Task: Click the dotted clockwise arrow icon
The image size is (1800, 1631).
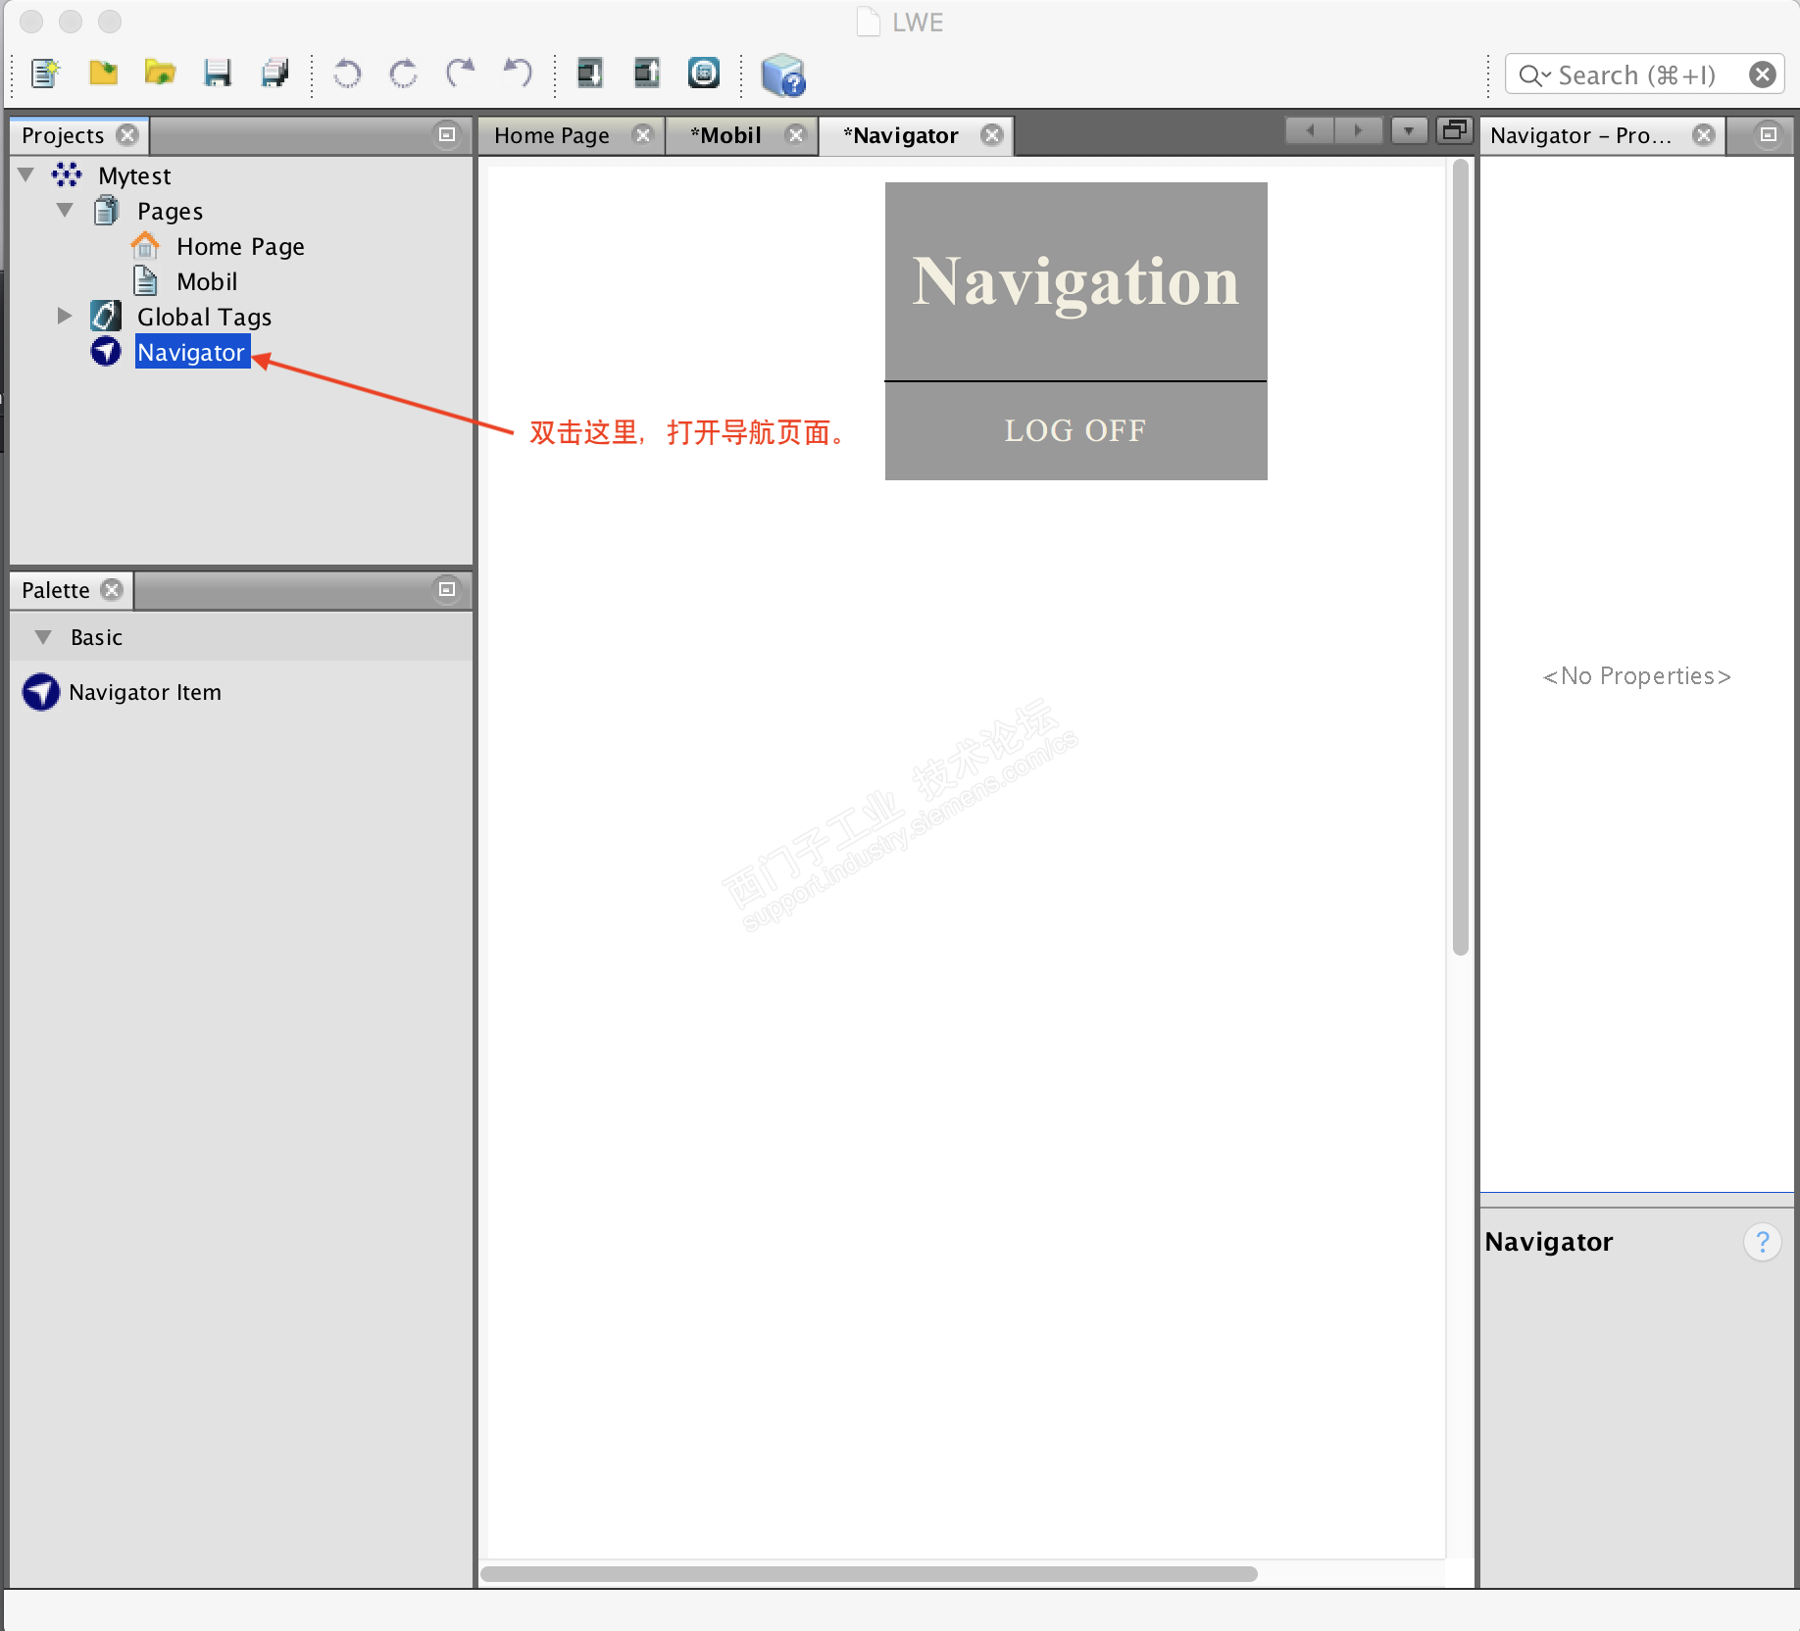Action: 403,74
